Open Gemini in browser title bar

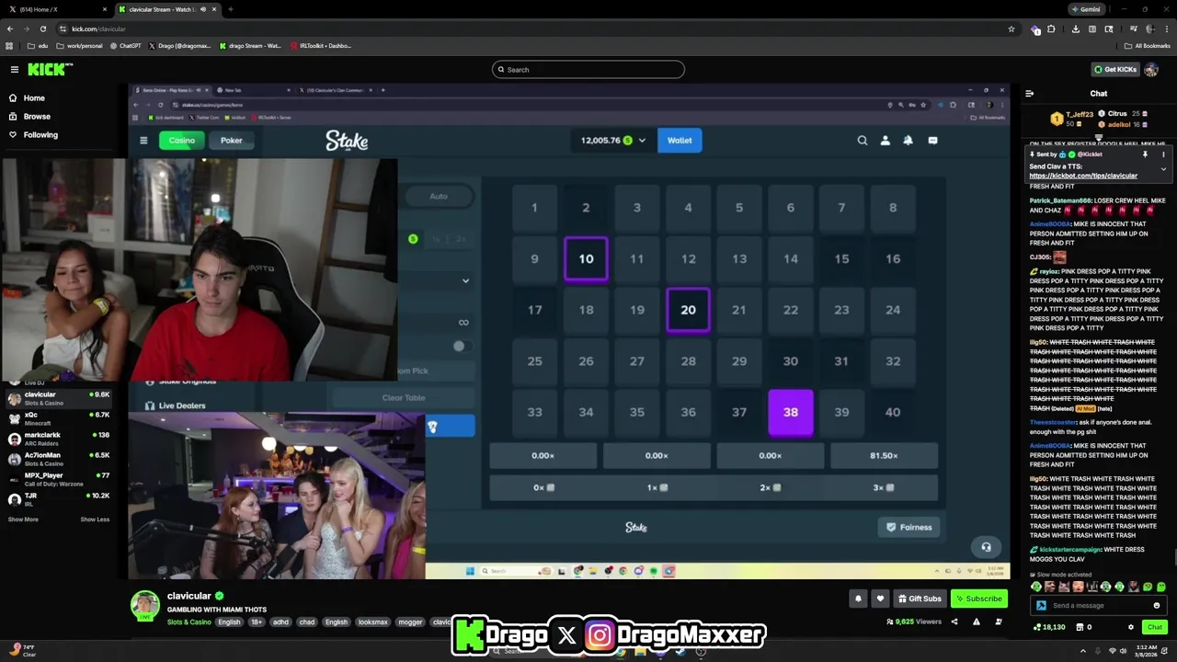(x=1086, y=9)
